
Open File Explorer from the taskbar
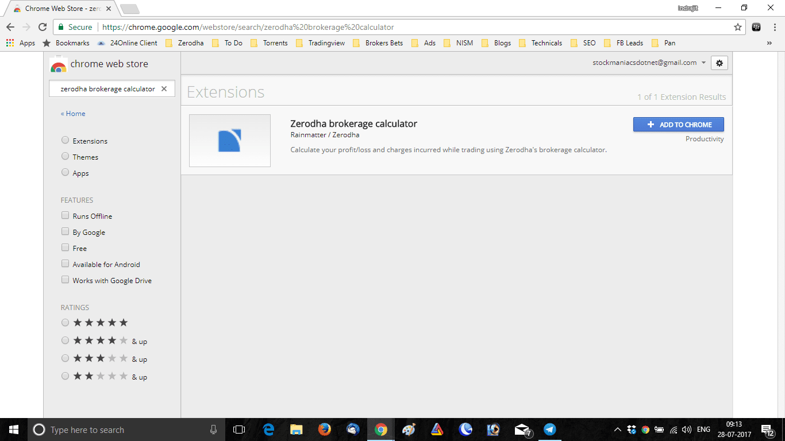(297, 430)
